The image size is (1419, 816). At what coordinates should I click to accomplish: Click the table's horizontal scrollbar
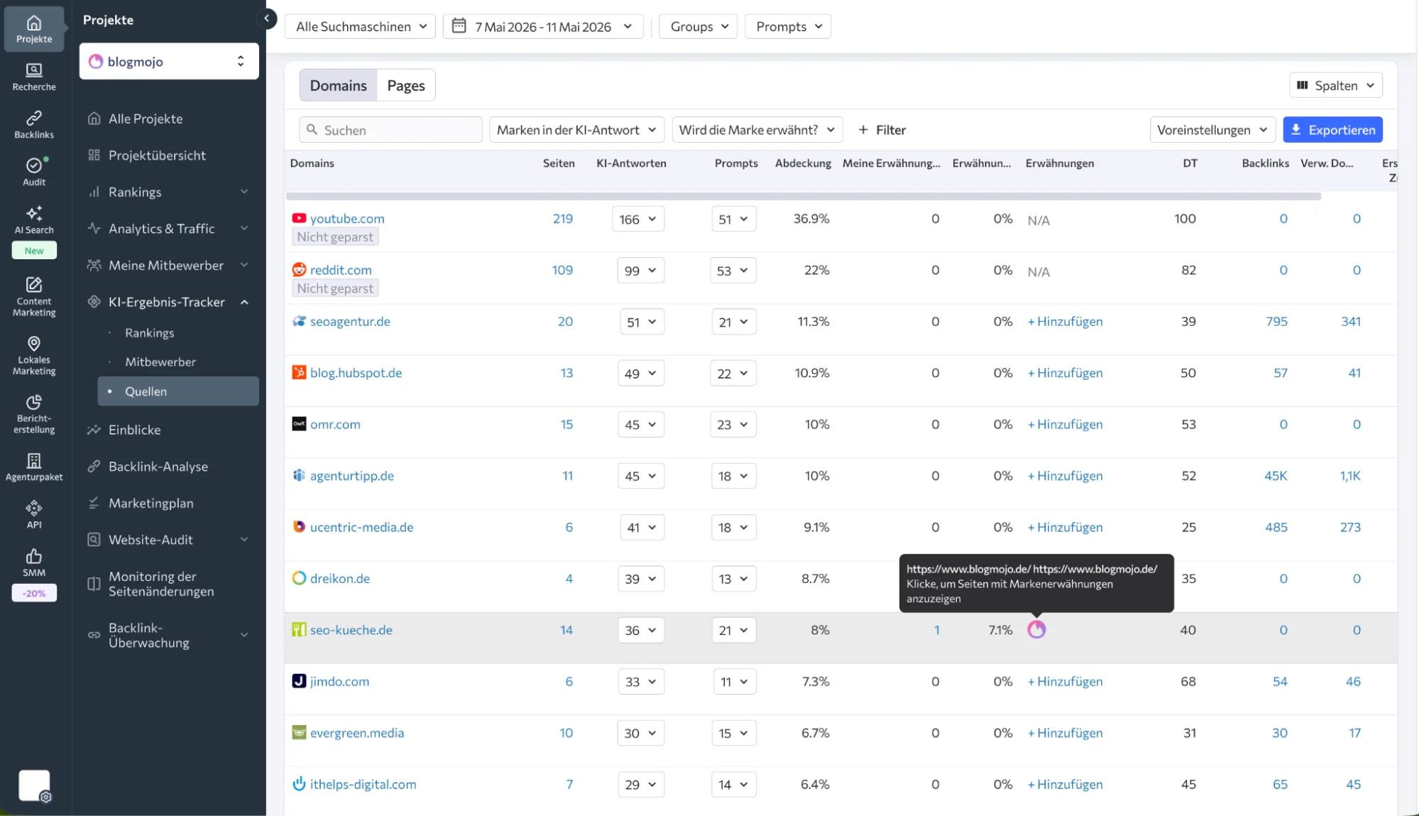[x=803, y=196]
